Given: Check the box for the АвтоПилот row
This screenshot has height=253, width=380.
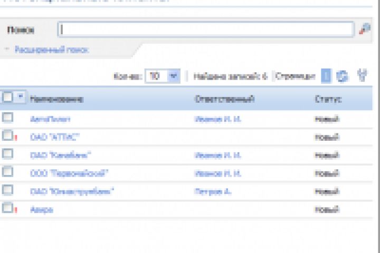Looking at the screenshot, I should coord(7,118).
